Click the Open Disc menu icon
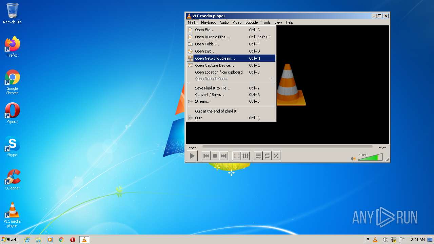 (x=190, y=51)
